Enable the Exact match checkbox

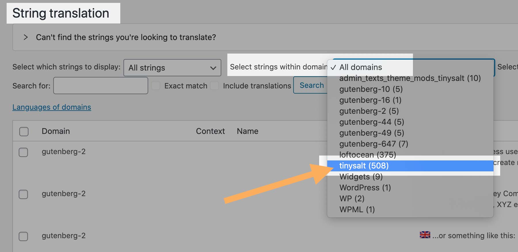pyautogui.click(x=156, y=86)
